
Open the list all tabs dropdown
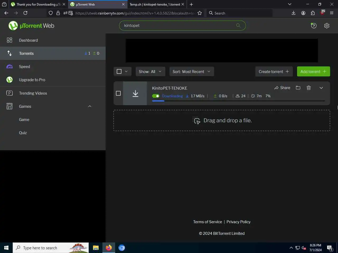290,4
